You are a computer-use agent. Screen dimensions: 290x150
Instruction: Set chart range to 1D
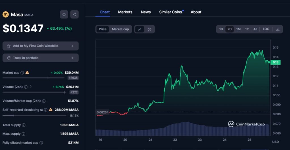(x=221, y=29)
